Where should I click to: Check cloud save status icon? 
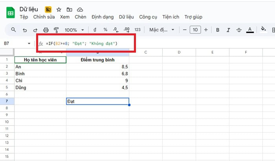pyautogui.click(x=80, y=9)
